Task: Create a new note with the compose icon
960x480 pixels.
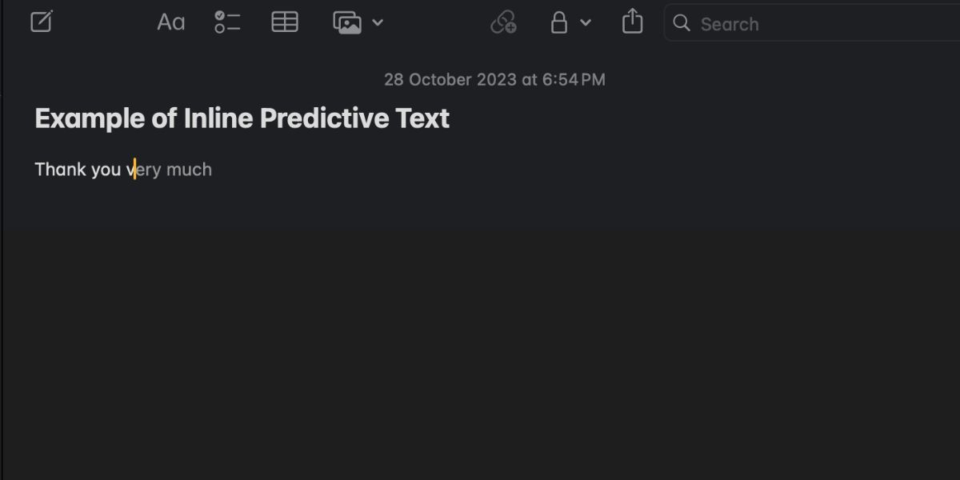Action: click(41, 22)
